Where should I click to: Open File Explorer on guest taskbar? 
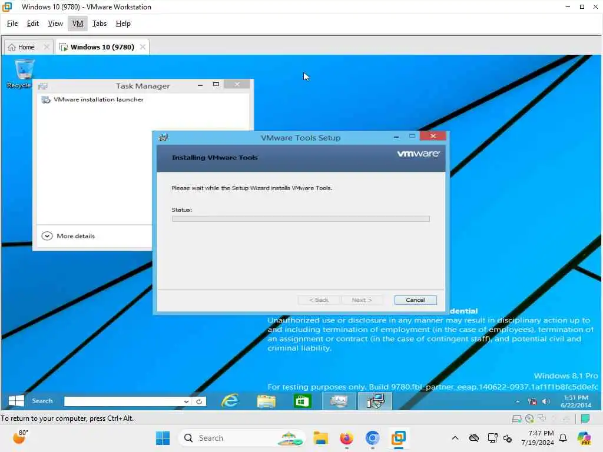pos(266,401)
